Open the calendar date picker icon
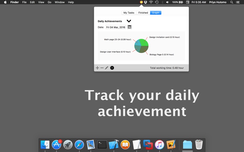 [x=129, y=27]
